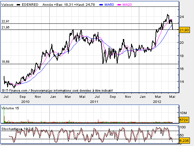Click the 16 price axis label
This screenshot has height=146, width=194.
pyautogui.click(x=182, y=69)
